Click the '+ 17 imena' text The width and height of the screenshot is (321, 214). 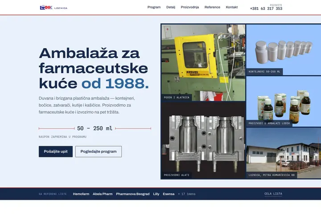coord(187,194)
